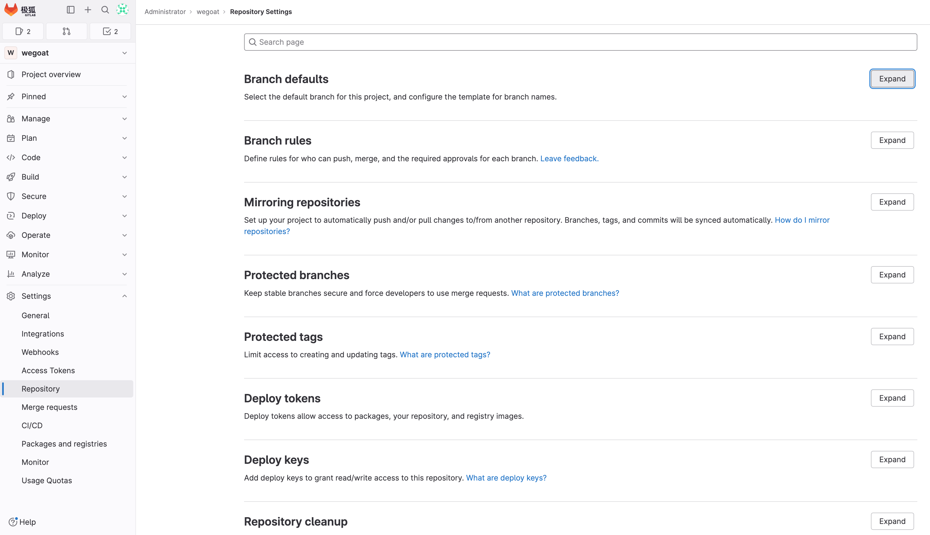Click the plus create new icon

pyautogui.click(x=88, y=10)
